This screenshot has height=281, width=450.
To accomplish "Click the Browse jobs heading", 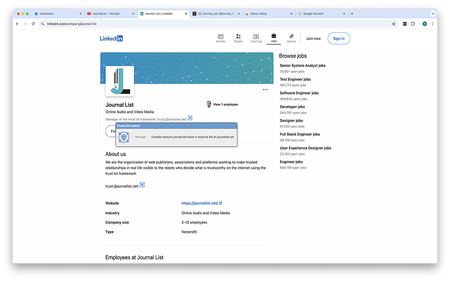I will point(293,56).
